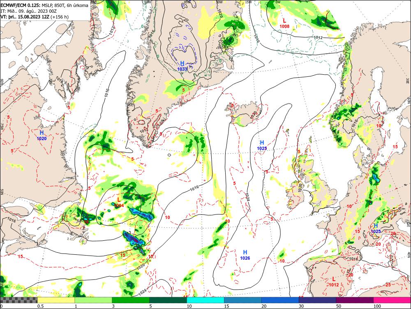Click the '45W' longitude label at the top

point(187,2)
